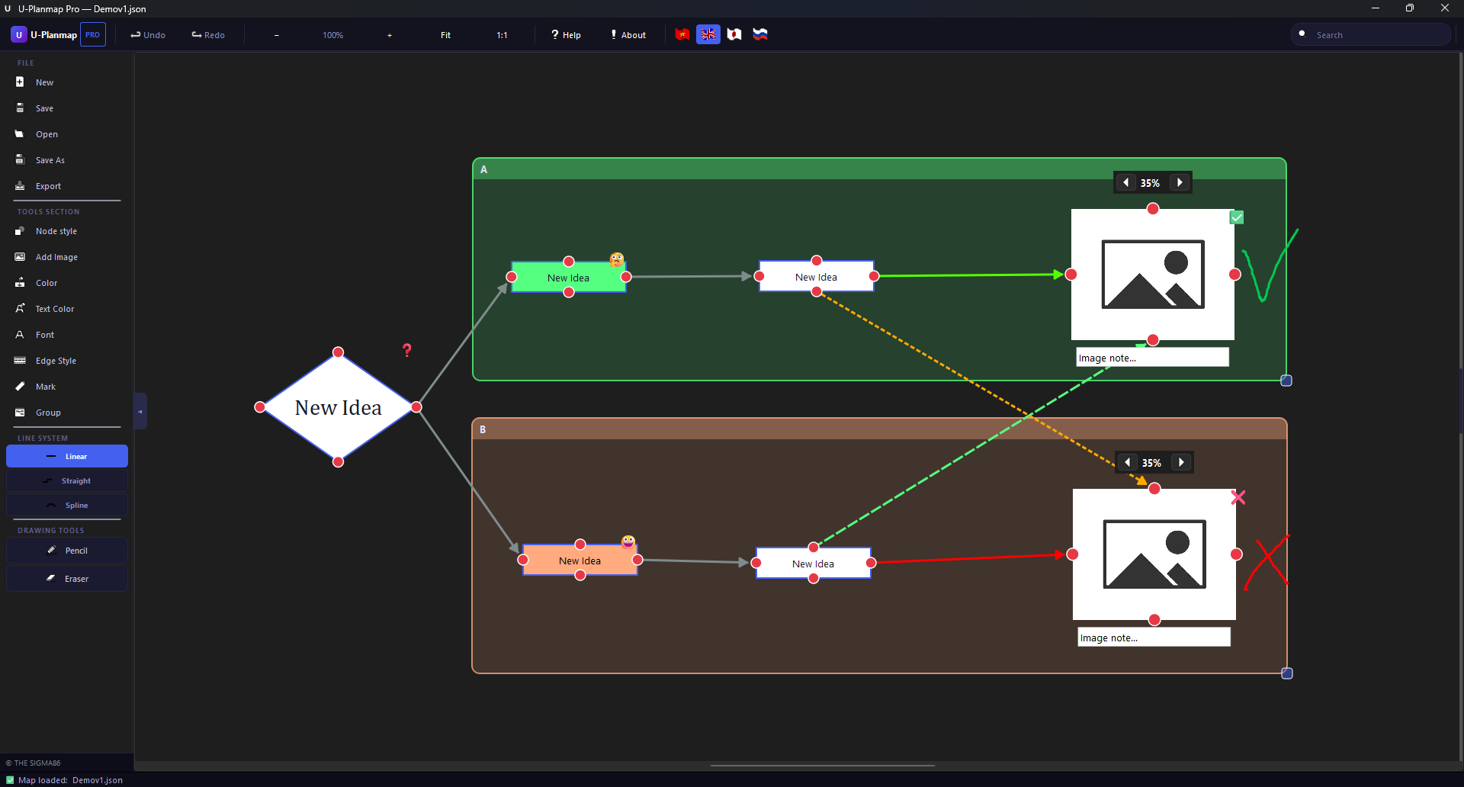Click the 'Map loaded: Demov1.json' status text

click(70, 780)
